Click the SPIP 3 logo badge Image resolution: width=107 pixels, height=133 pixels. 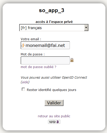coord(54,122)
